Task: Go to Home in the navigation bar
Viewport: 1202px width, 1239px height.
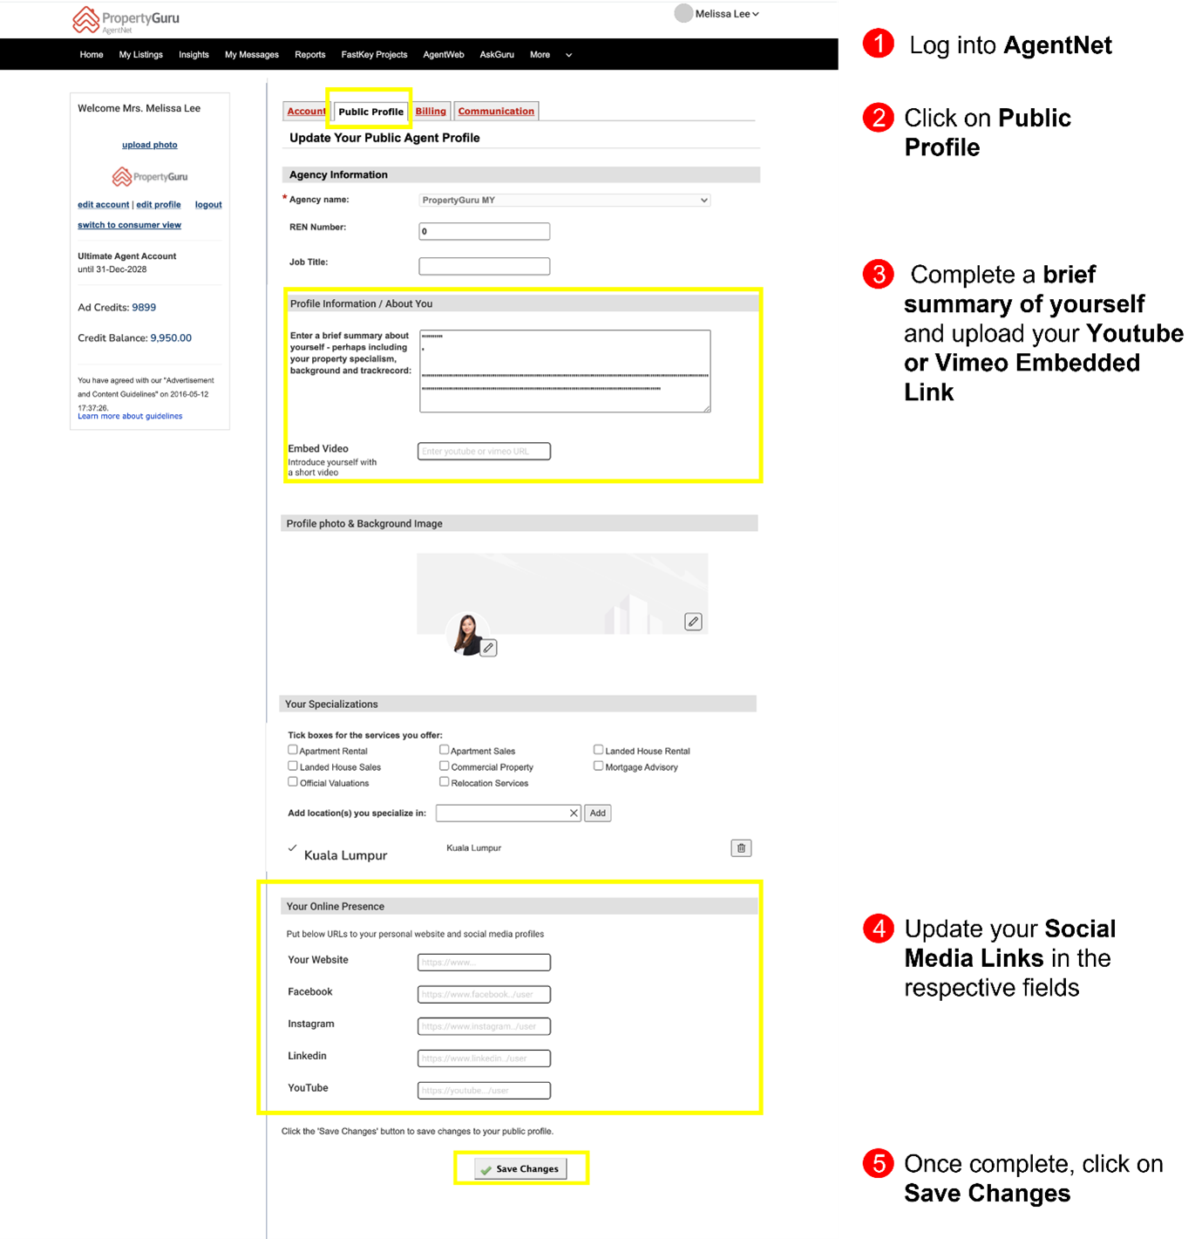Action: click(x=92, y=55)
